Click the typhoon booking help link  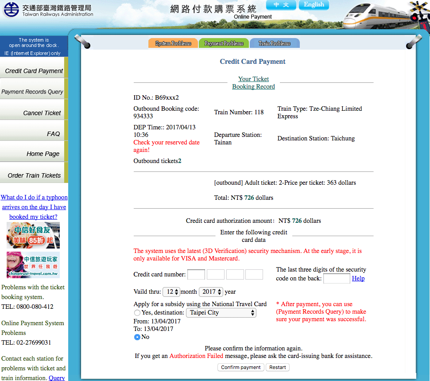coord(34,207)
